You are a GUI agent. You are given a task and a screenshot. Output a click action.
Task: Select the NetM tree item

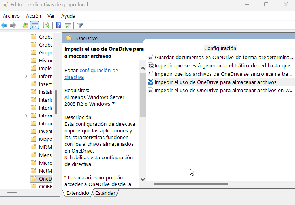(45, 171)
